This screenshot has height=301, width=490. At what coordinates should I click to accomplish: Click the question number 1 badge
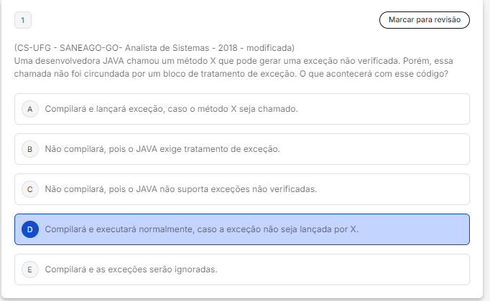22,20
